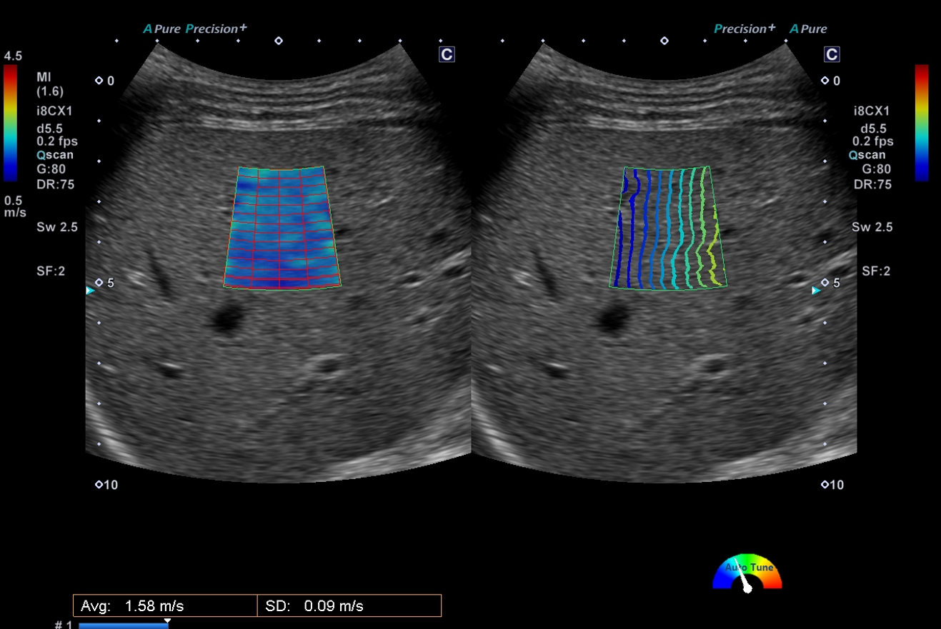Click the 0 depth marker on left scale
The image size is (941, 629).
coord(105,81)
